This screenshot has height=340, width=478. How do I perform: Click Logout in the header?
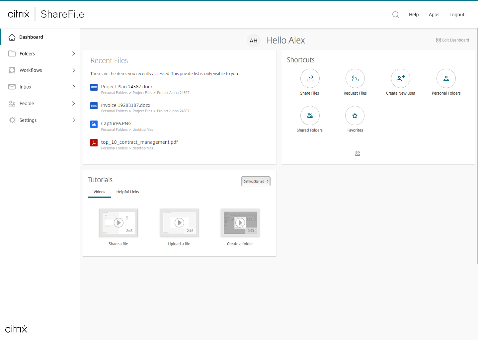pyautogui.click(x=457, y=15)
